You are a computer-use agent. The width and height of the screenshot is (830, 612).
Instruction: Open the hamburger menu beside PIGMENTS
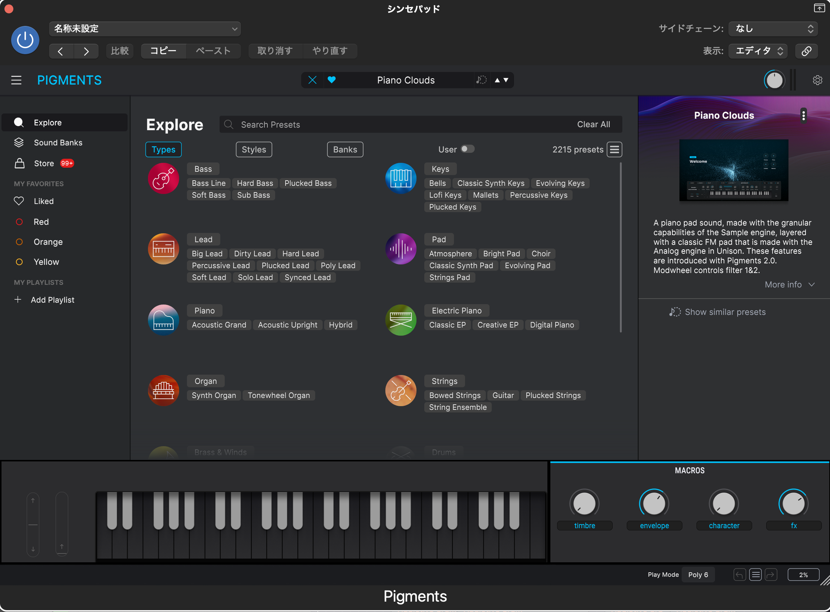point(16,80)
